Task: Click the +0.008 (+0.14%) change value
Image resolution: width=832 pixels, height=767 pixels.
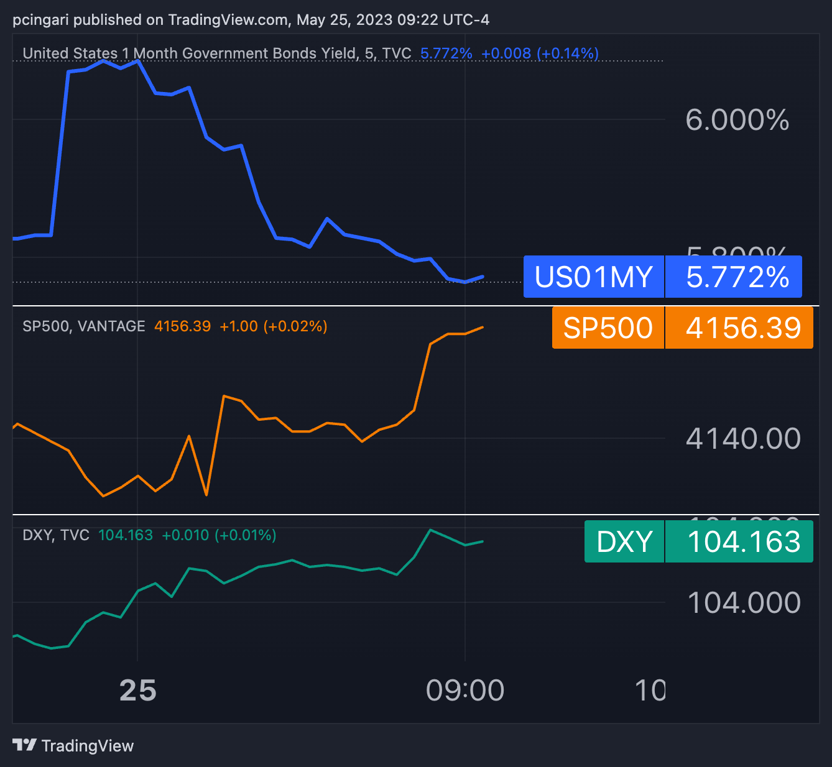Action: point(540,53)
